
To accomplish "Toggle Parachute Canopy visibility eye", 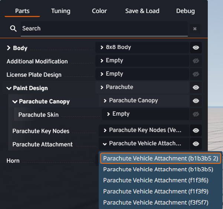I will (196, 101).
